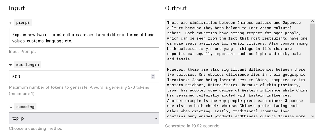Increase max_length with stepper up arrow
The height and width of the screenshot is (131, 321).
(153, 75)
